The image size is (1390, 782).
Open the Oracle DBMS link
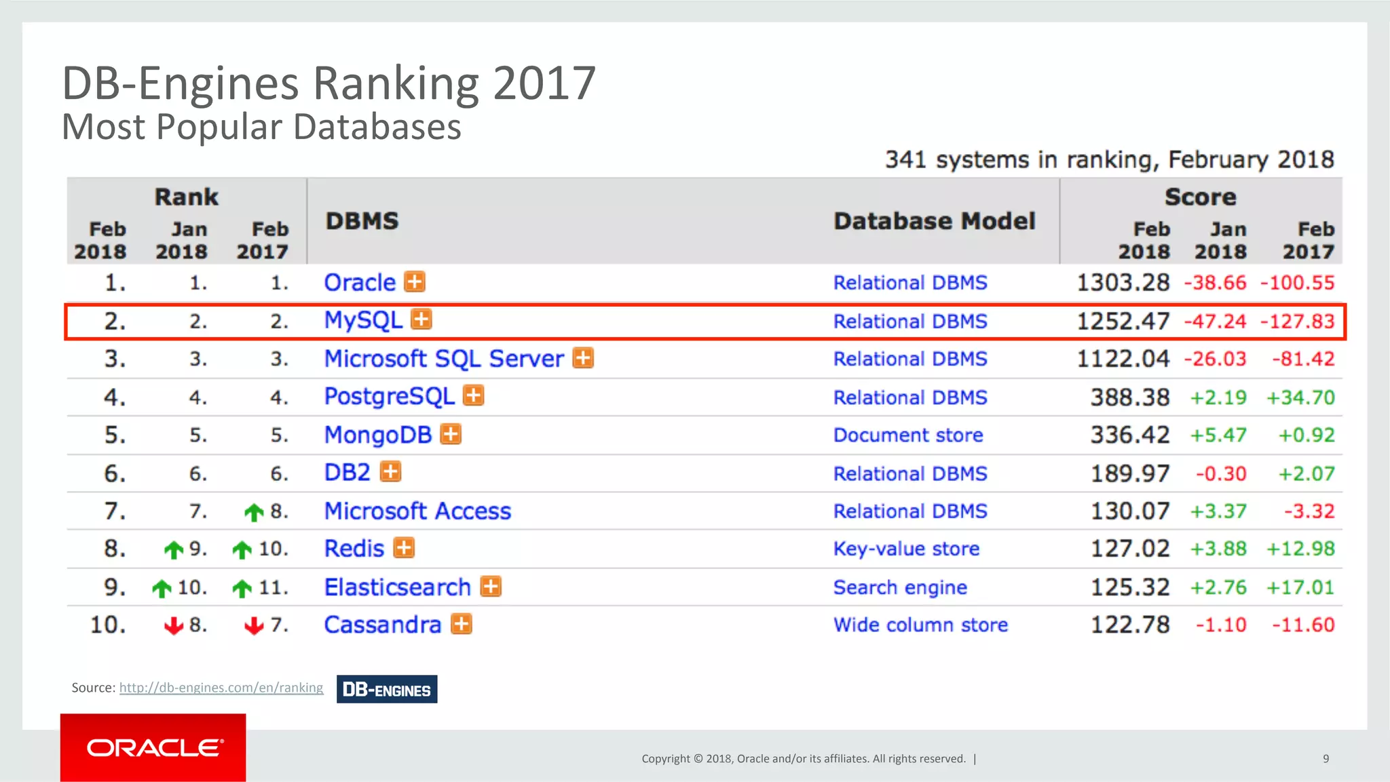pyautogui.click(x=360, y=282)
